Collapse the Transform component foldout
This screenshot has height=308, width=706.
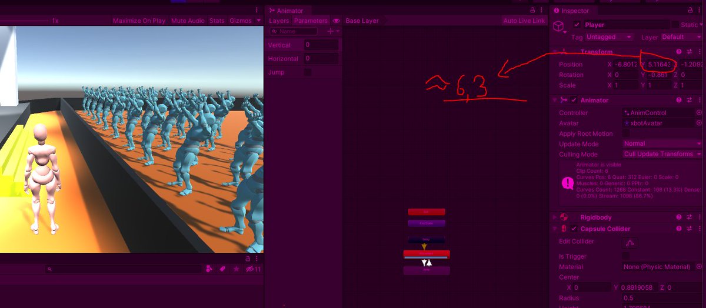[x=555, y=52]
